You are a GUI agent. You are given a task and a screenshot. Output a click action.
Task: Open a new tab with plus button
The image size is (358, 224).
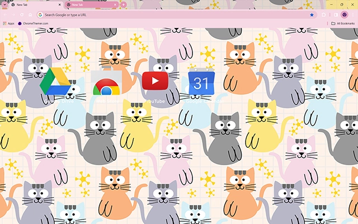(x=124, y=4)
